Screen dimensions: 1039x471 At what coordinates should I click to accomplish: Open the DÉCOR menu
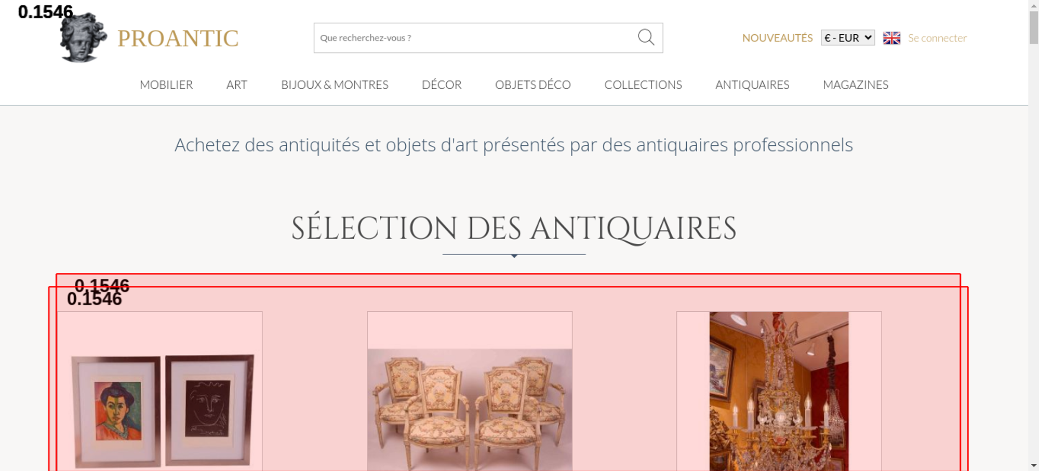pos(442,85)
